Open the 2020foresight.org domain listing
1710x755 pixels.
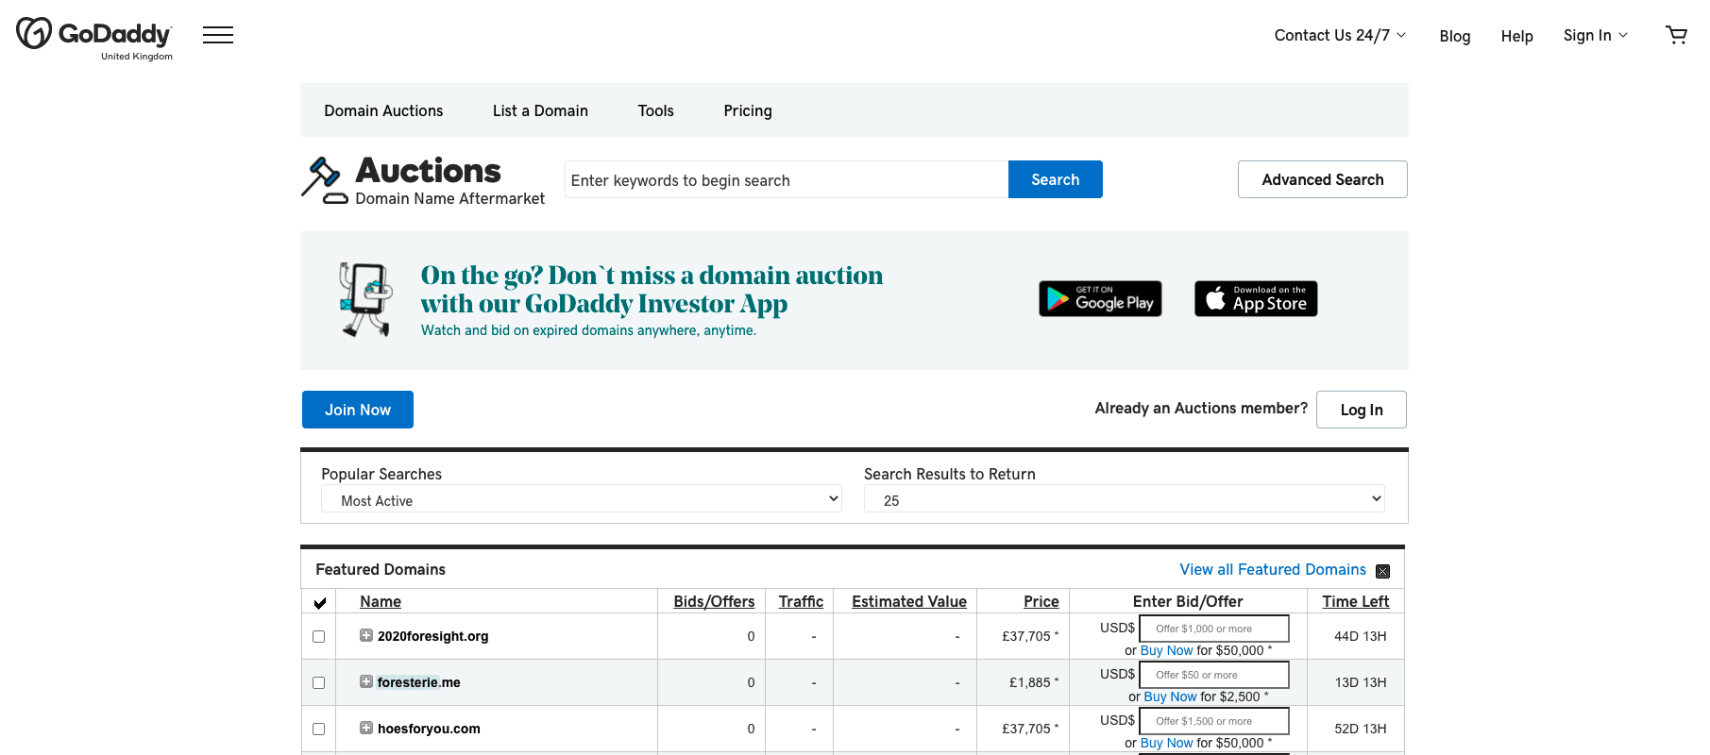(x=432, y=636)
